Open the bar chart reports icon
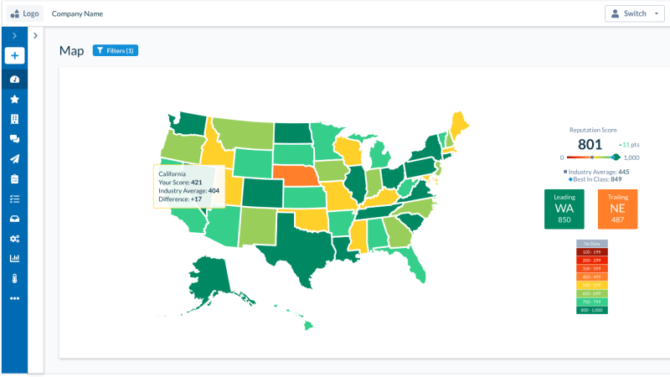 pos(14,258)
